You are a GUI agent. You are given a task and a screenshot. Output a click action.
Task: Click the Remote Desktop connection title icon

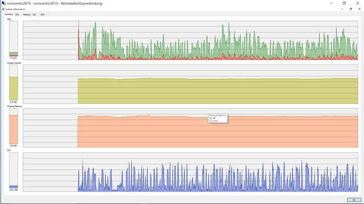tap(4, 3)
